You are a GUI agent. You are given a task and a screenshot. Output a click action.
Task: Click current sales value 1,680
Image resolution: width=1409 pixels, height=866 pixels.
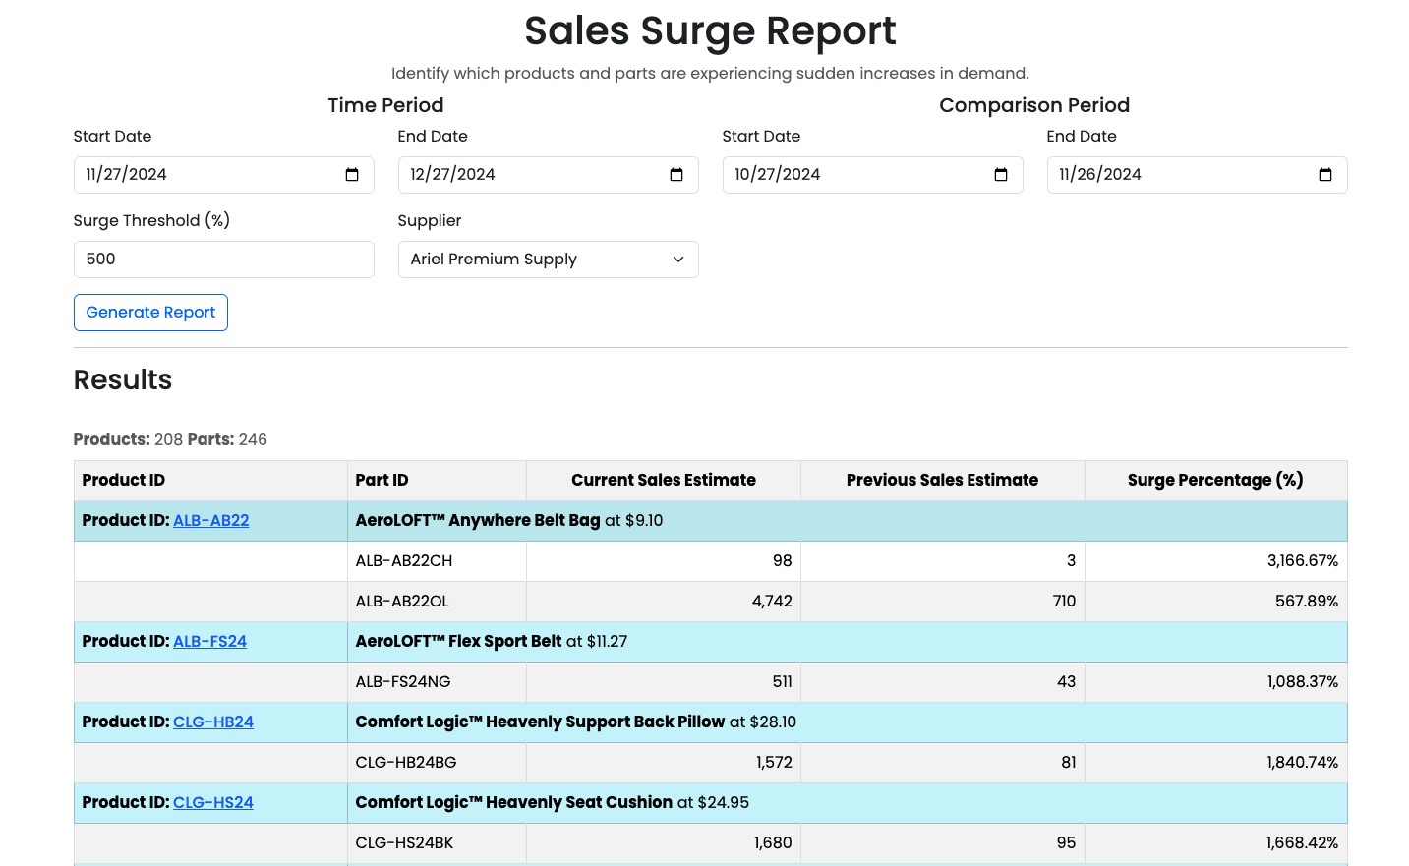pyautogui.click(x=773, y=843)
